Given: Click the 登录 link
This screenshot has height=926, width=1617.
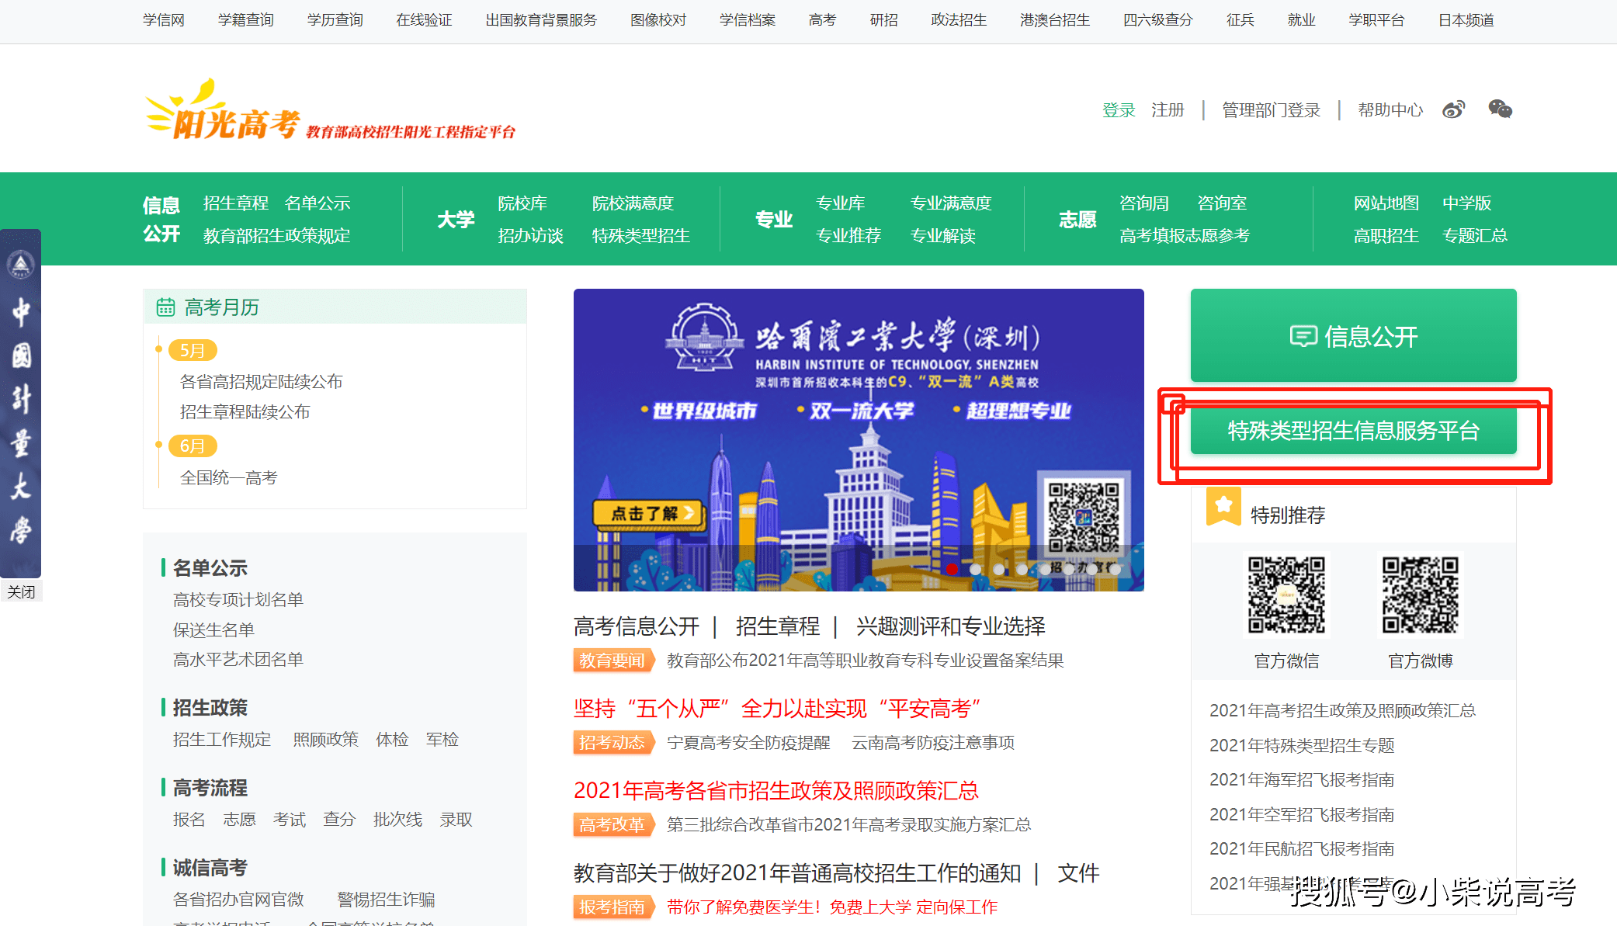Looking at the screenshot, I should click(x=1118, y=109).
